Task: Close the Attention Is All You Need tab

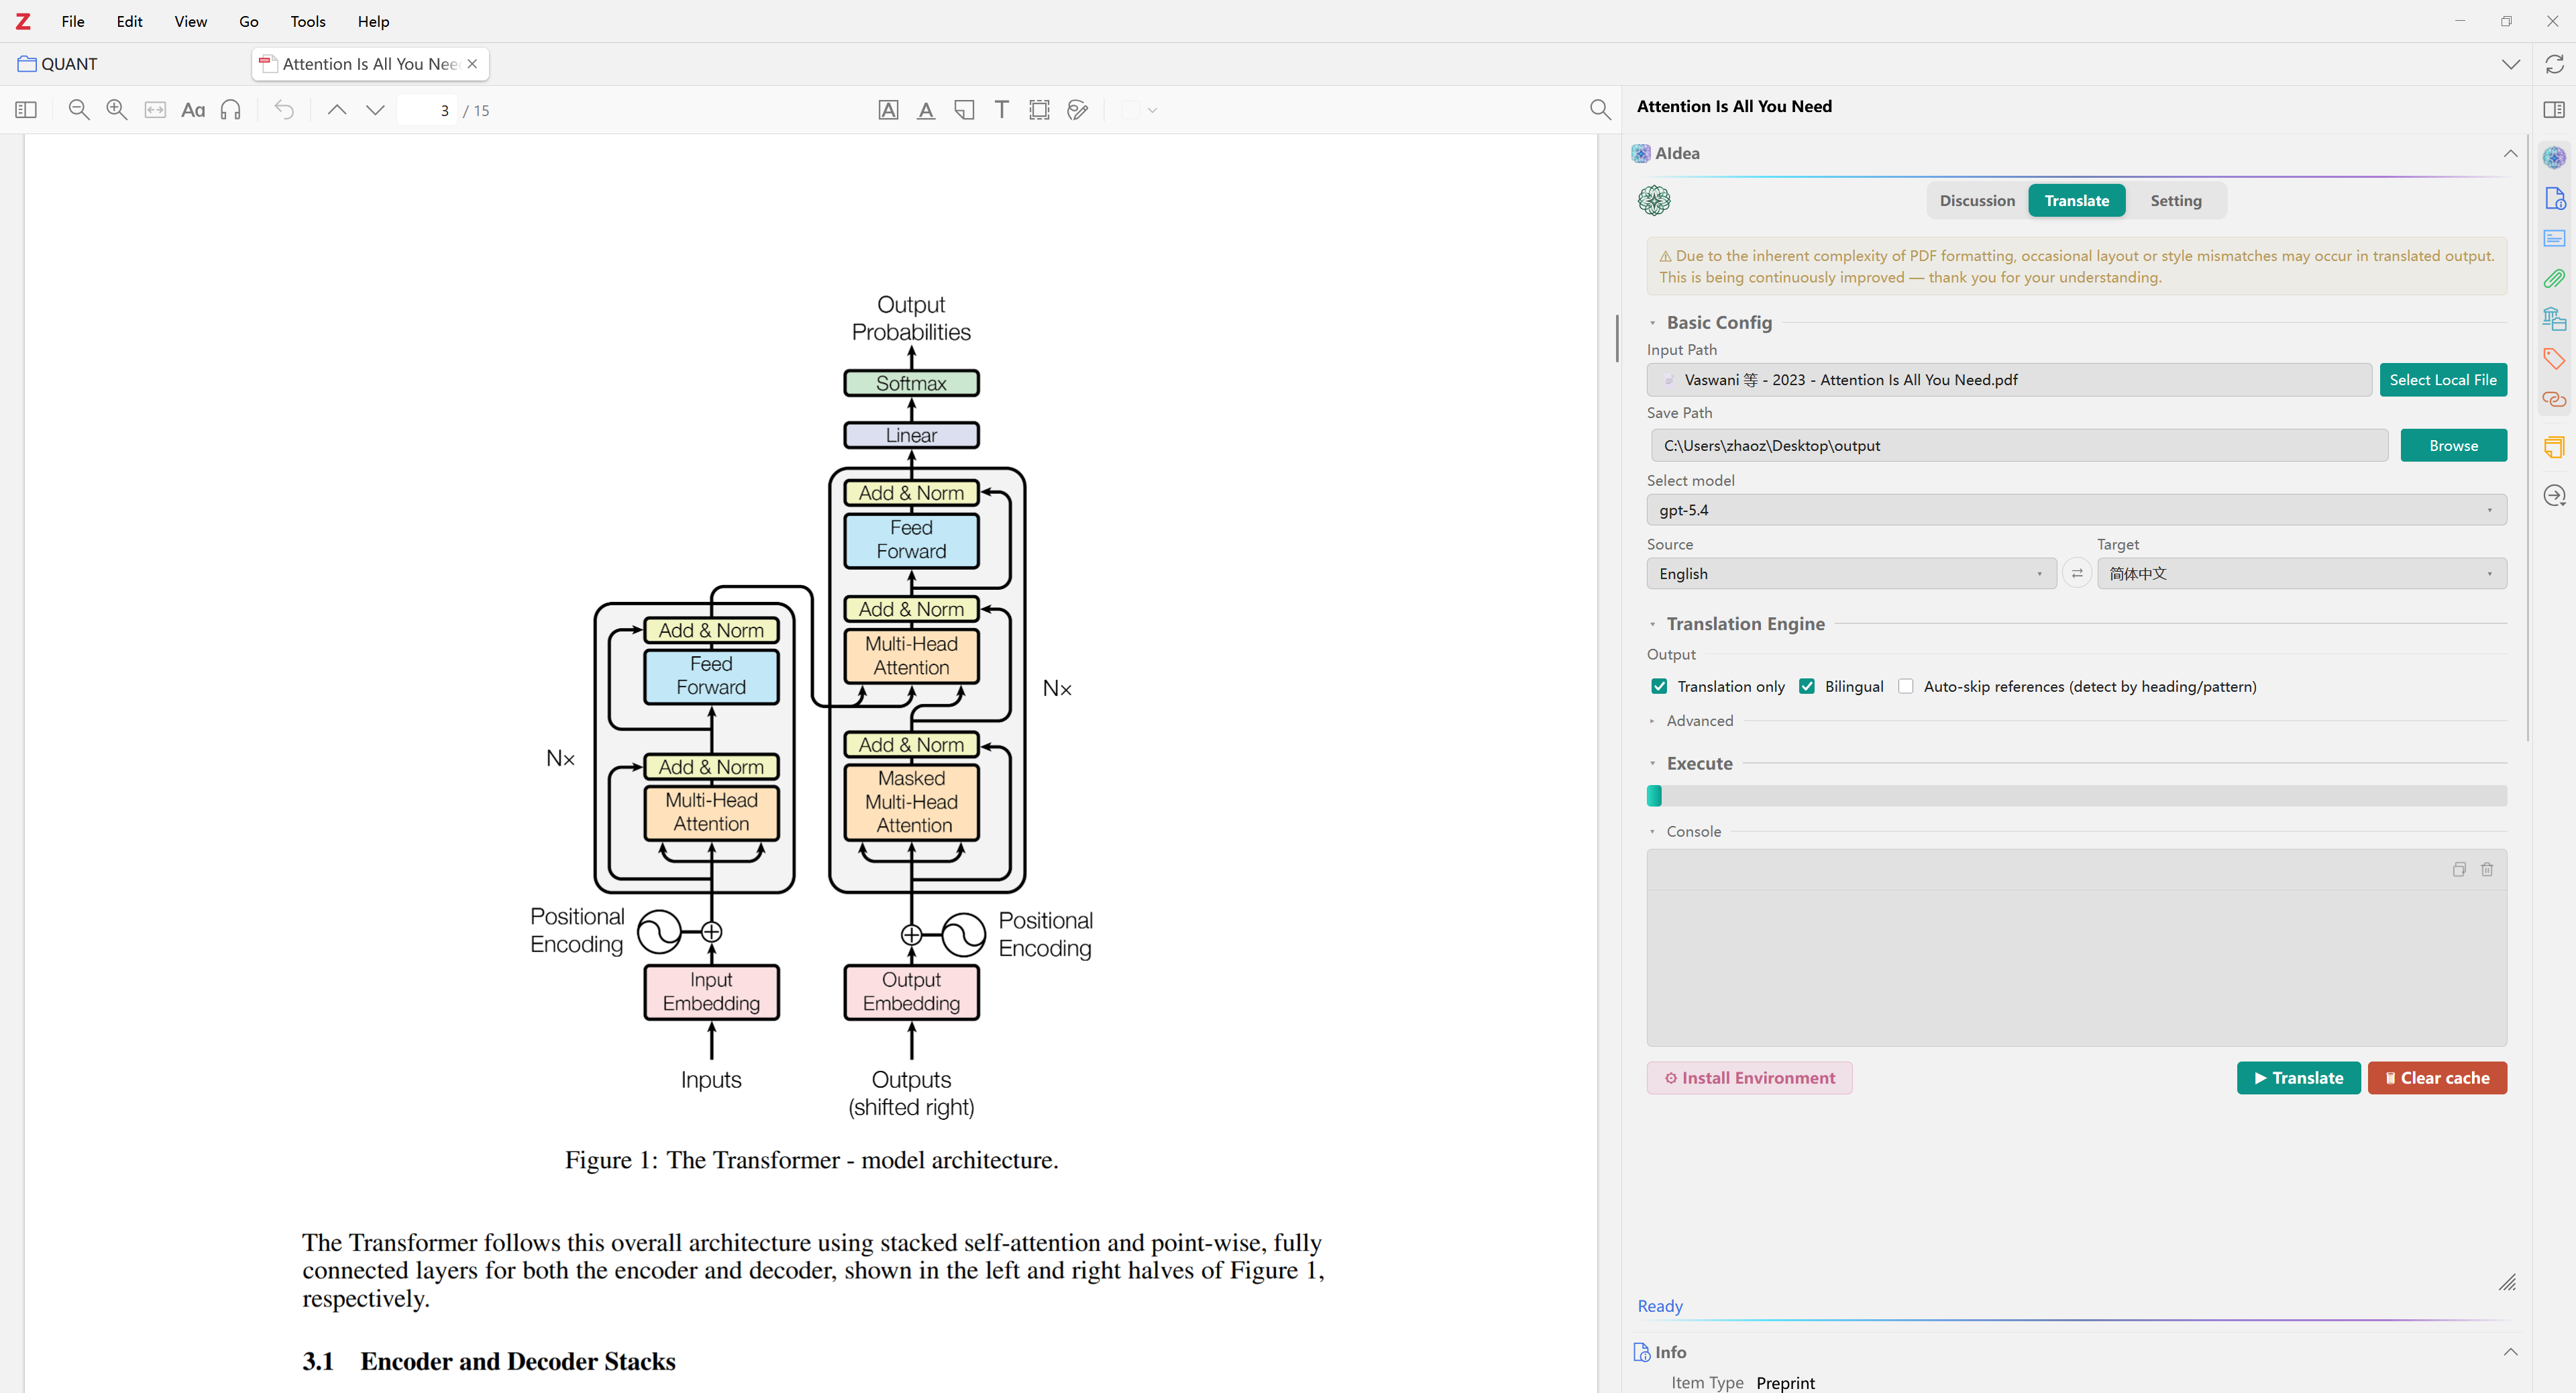Action: (x=472, y=64)
